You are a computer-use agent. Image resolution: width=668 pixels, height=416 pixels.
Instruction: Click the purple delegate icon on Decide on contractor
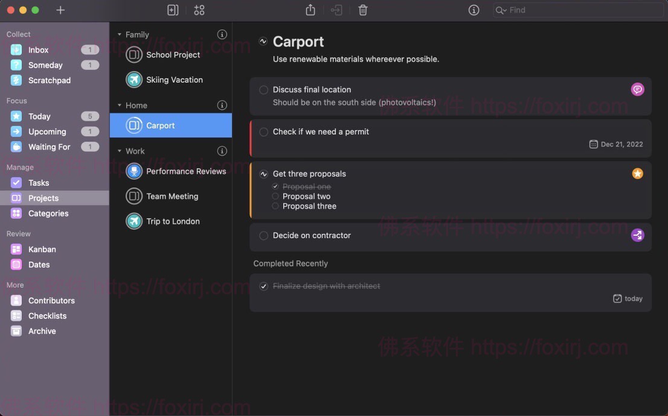click(637, 235)
